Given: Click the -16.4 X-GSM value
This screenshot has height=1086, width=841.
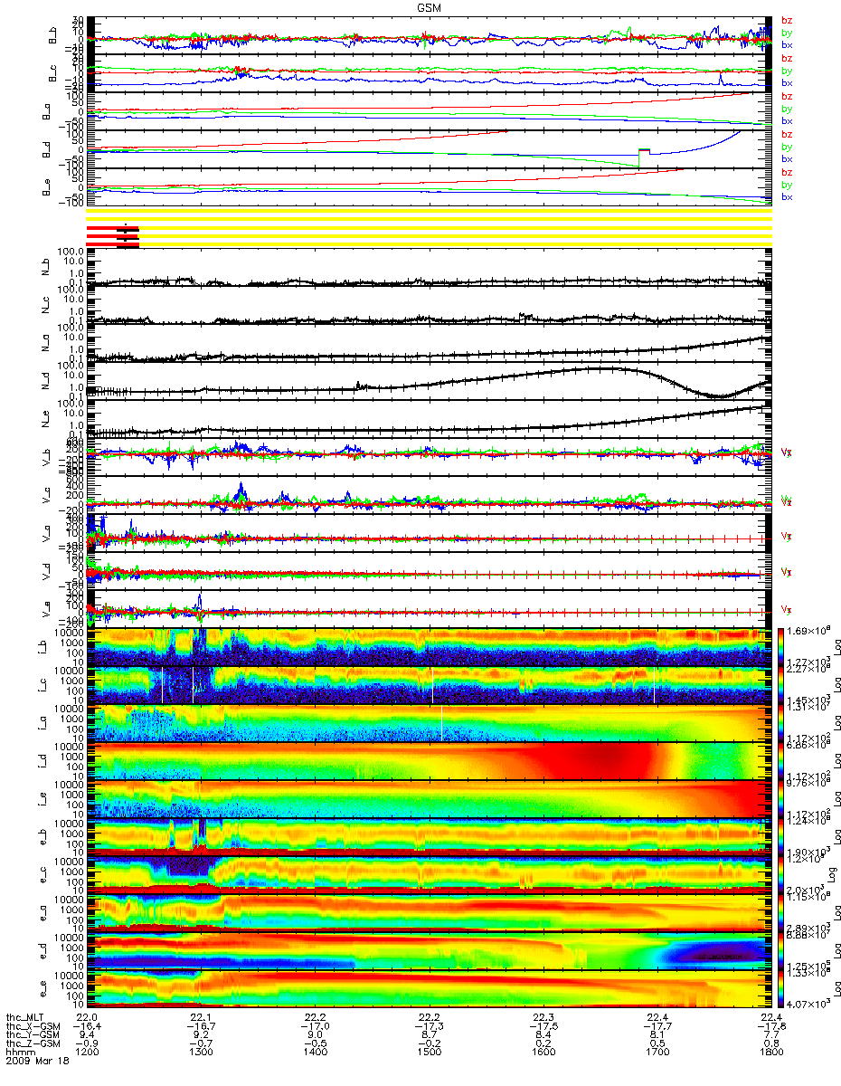Looking at the screenshot, I should [x=87, y=1025].
